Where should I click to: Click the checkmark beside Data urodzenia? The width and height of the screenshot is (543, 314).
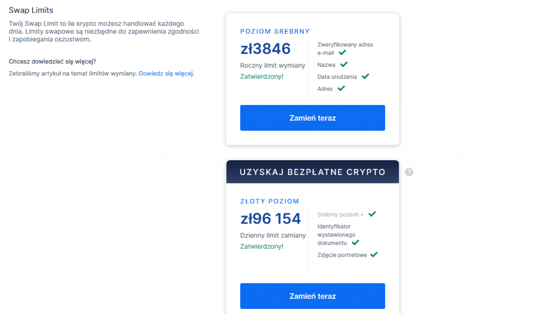pos(366,76)
